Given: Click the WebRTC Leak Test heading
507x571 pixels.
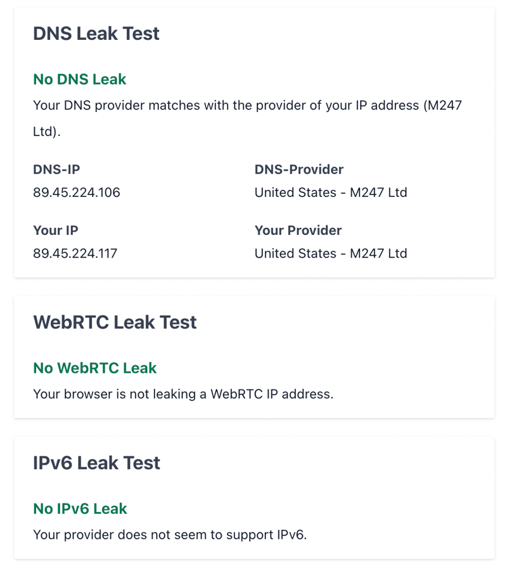Looking at the screenshot, I should tap(115, 322).
